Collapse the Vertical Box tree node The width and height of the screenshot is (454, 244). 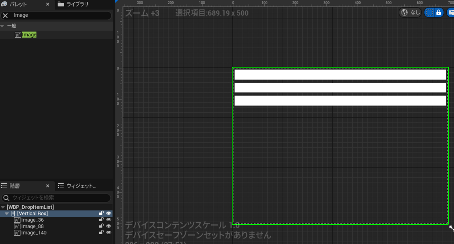point(7,213)
